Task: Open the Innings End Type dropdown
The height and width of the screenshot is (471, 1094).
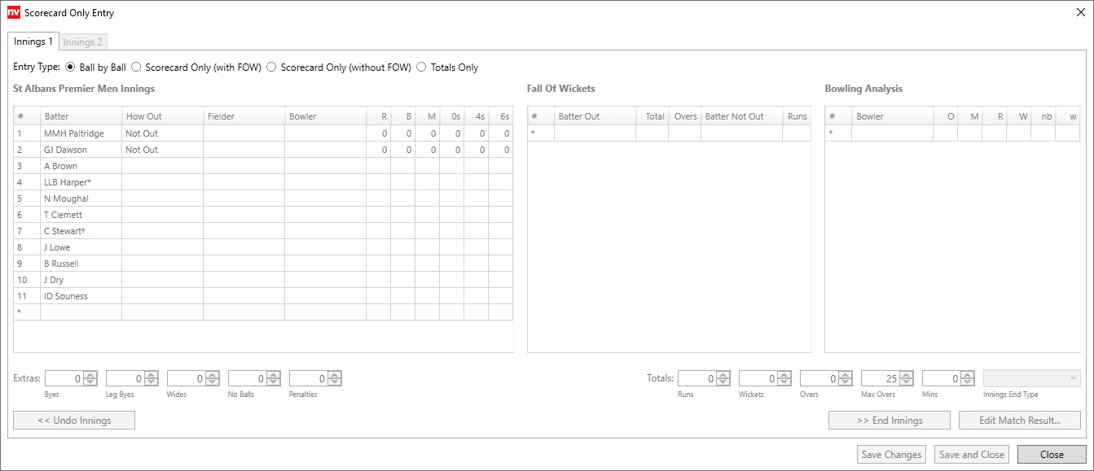Action: pos(1032,378)
